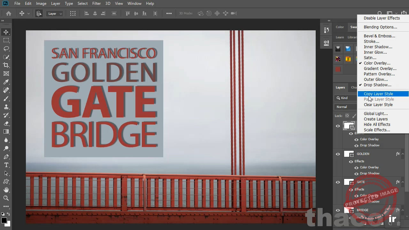The image size is (409, 230).
Task: Click Align horizontal centers icon
Action: point(95,13)
